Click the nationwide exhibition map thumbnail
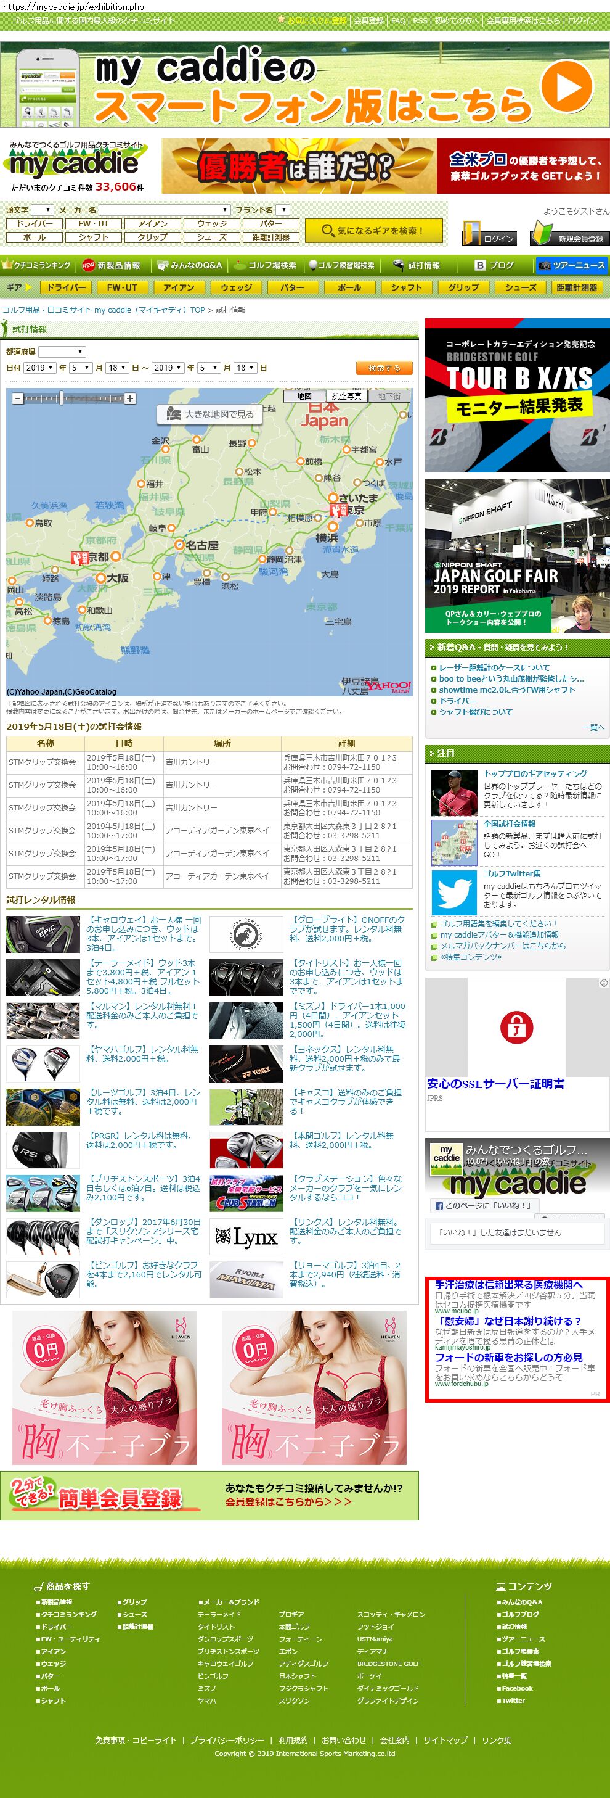Viewport: 610px width, 1798px height. 454,843
